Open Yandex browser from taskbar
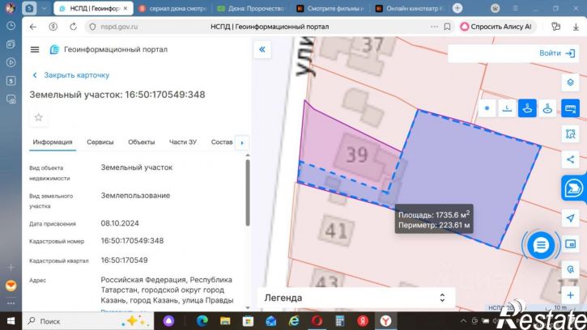The height and width of the screenshot is (330, 587). click(x=385, y=320)
